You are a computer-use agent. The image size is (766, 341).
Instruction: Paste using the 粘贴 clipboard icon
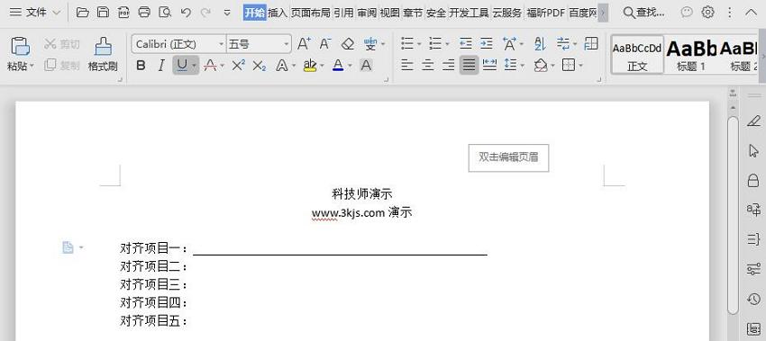(20, 47)
